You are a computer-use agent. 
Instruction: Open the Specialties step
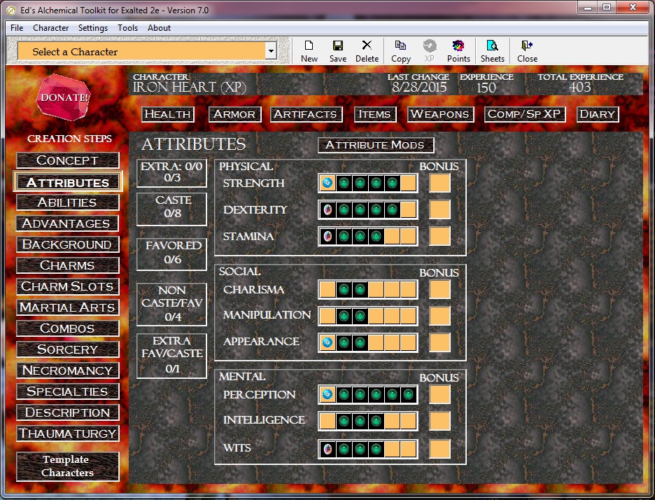(68, 391)
